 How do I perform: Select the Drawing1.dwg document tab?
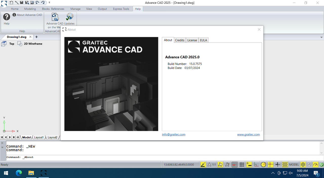click(x=17, y=37)
